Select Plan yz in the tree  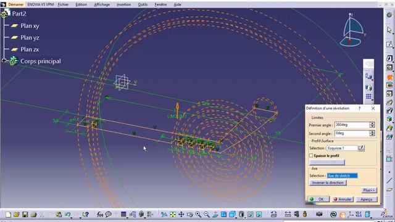click(30, 38)
